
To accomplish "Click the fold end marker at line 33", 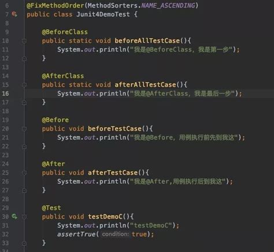I will point(24,243).
